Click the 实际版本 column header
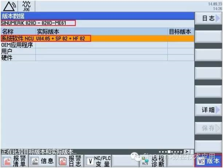 pos(48,32)
